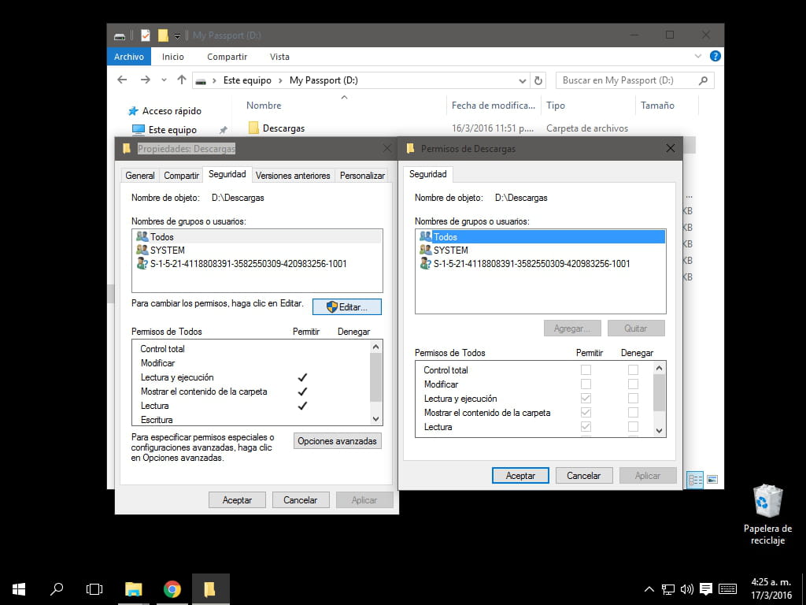Screen dimensions: 806x605
Task: Customize quick access toolbar dropdown arrow
Action: pos(177,36)
